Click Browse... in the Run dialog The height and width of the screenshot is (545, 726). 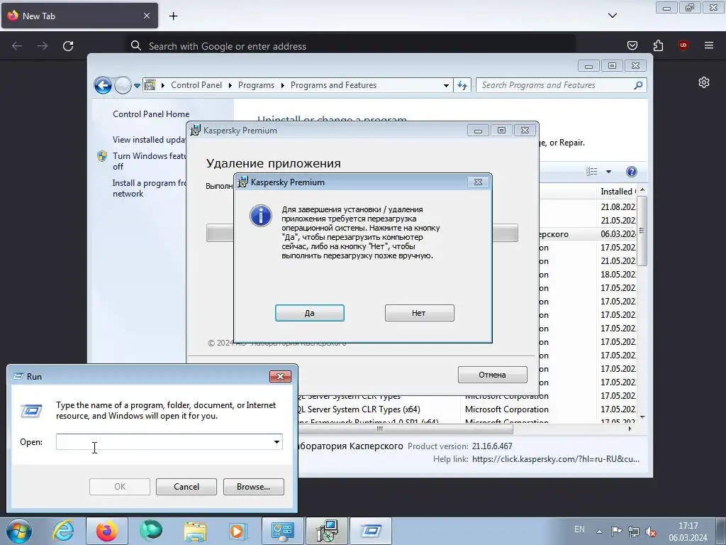253,487
